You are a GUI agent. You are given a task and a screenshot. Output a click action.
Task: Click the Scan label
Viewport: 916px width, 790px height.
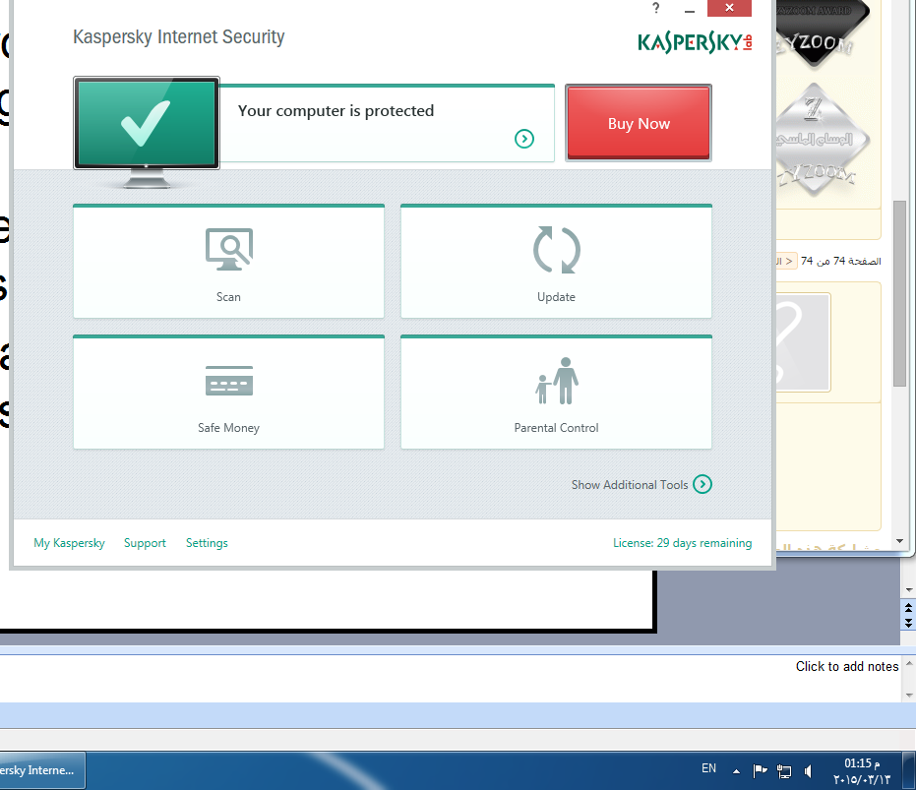[x=228, y=297]
